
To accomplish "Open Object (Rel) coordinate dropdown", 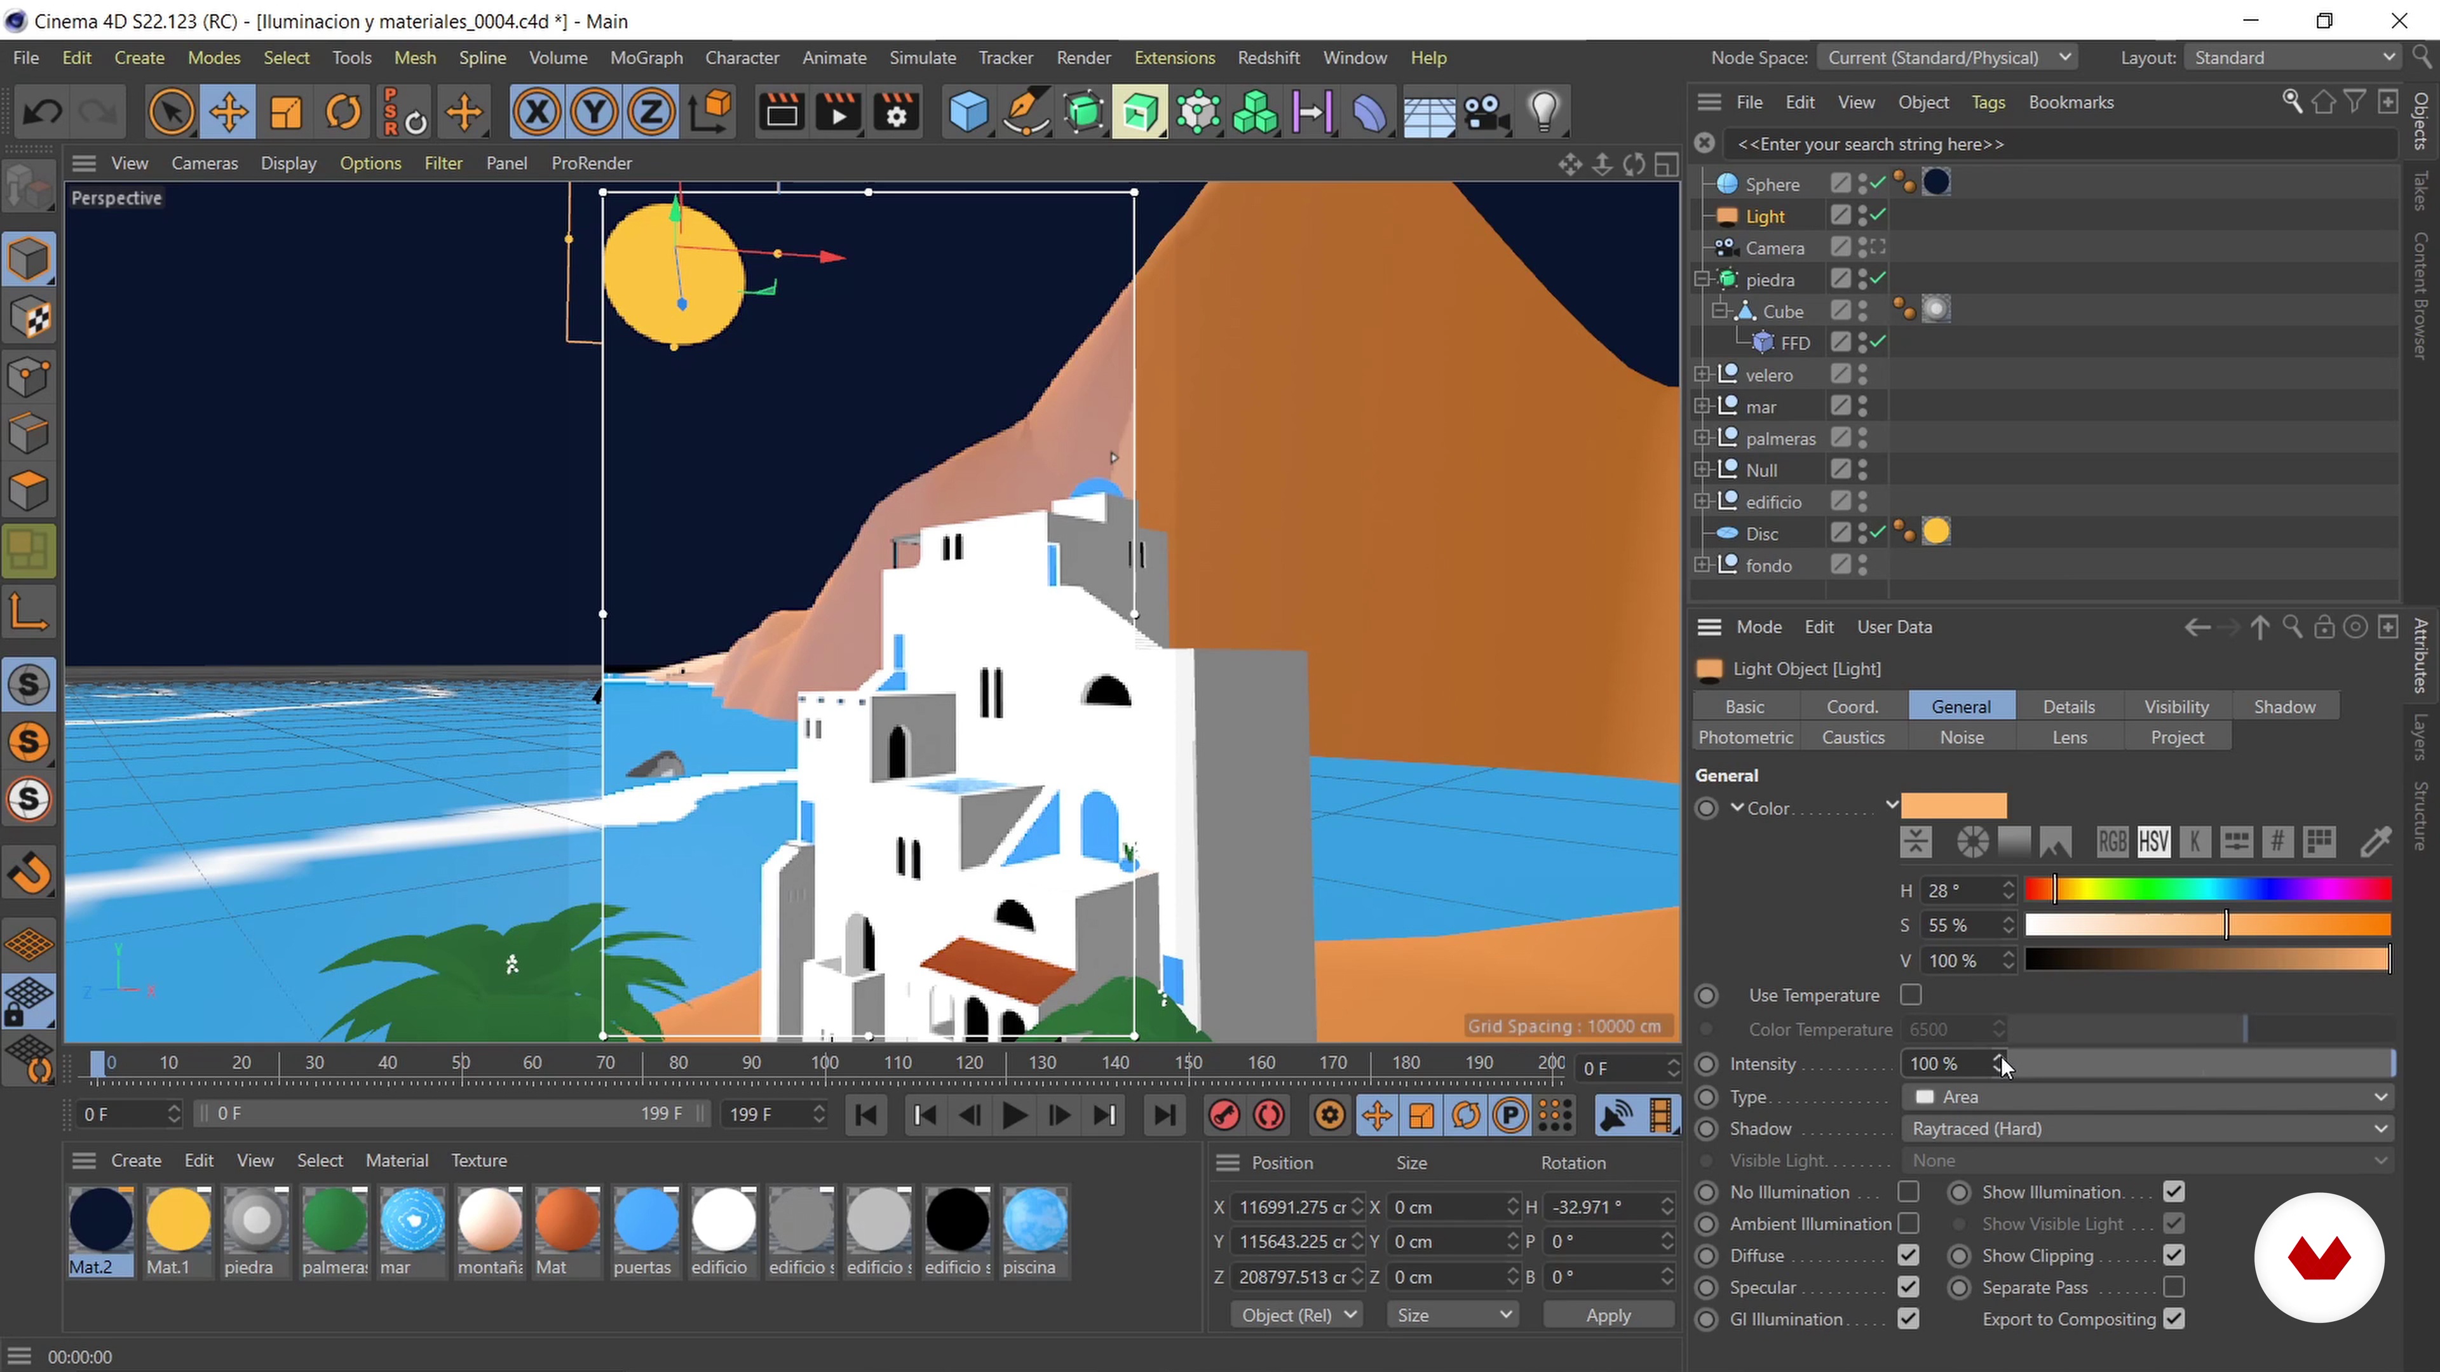I will (x=1297, y=1315).
